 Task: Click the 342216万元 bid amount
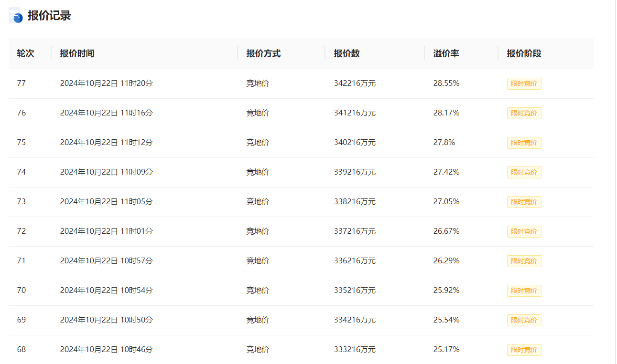[x=355, y=83]
